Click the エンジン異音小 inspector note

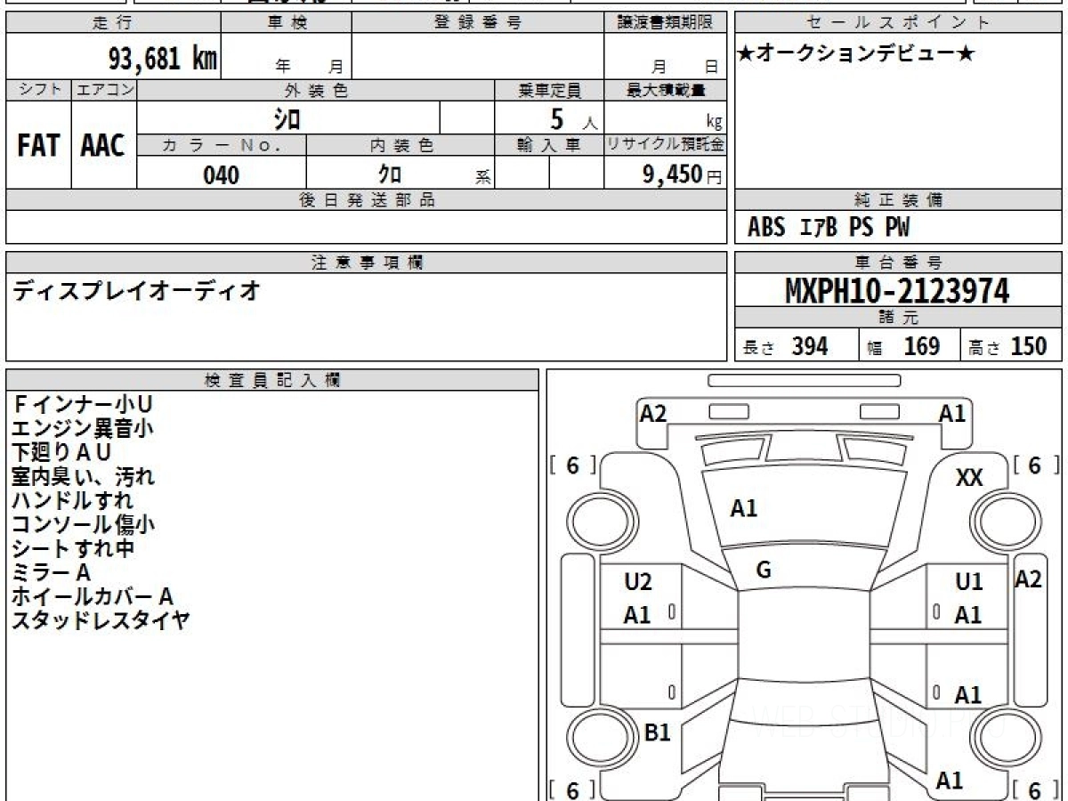click(x=83, y=429)
